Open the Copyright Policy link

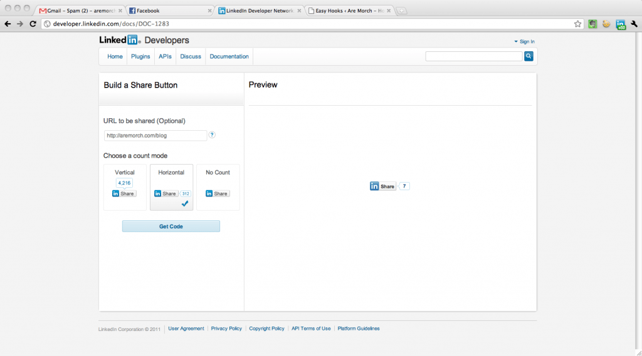tap(266, 328)
